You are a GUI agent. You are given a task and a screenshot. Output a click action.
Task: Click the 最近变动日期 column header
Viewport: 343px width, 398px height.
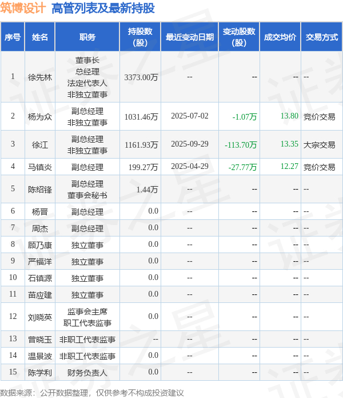click(x=189, y=37)
